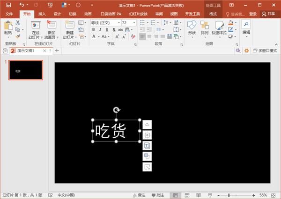Click the center-align floating icon beside text box

click(147, 135)
